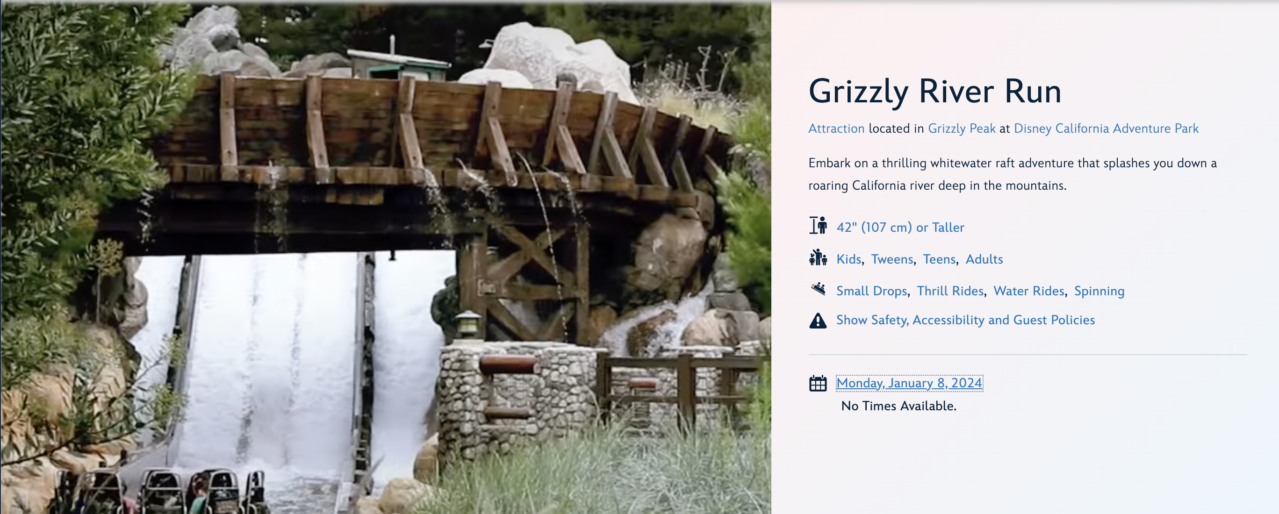
Task: Filter by Kids age group
Action: point(848,259)
